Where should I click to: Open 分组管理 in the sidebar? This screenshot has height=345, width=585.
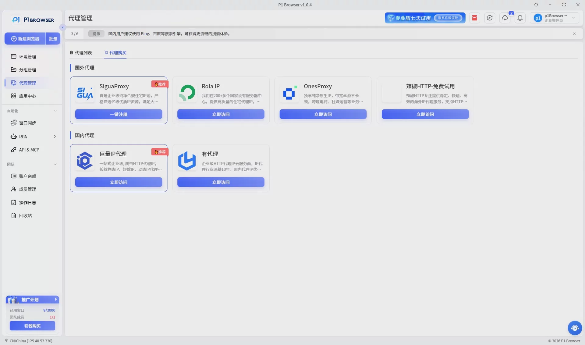tap(32, 69)
